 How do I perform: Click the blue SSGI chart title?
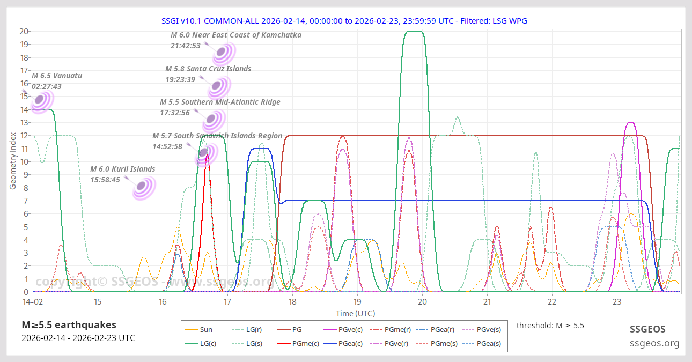tap(344, 20)
